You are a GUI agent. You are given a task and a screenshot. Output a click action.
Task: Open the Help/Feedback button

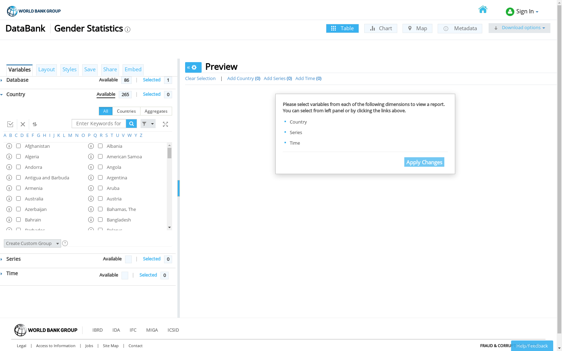[x=532, y=346]
